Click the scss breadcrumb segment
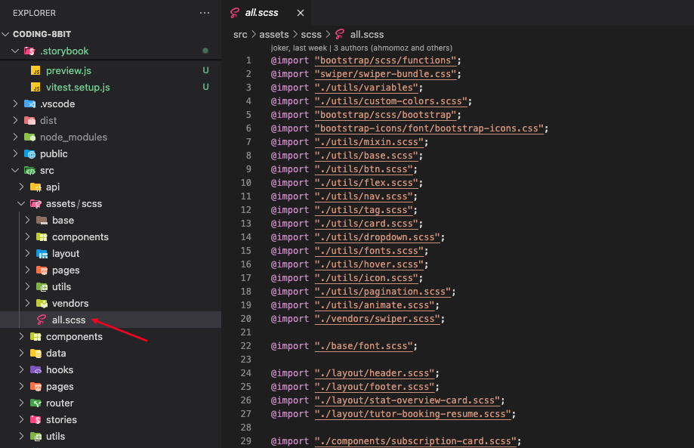694x448 pixels. tap(311, 35)
